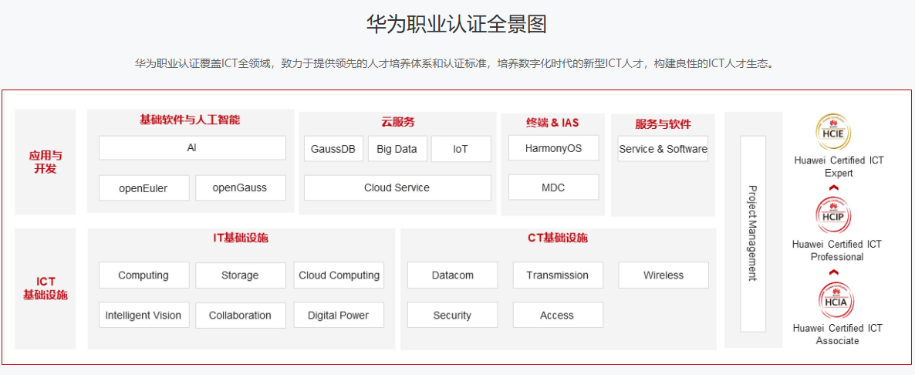
Task: Click the 云服务 section heading
Action: pos(398,123)
